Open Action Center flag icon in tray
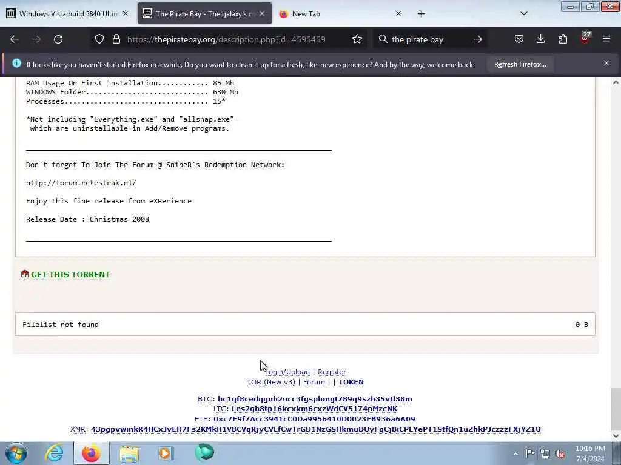 coord(530,453)
